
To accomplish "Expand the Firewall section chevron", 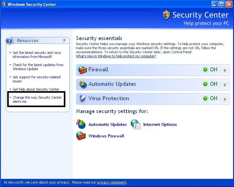I will click(225, 70).
